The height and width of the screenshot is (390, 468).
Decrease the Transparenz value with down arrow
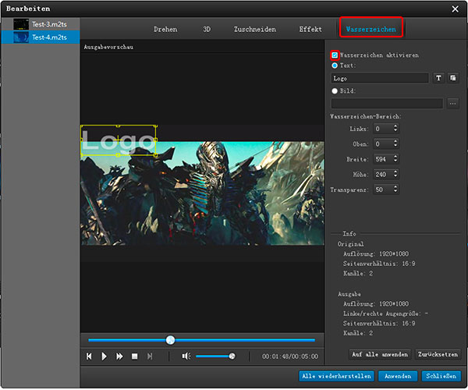pos(395,191)
